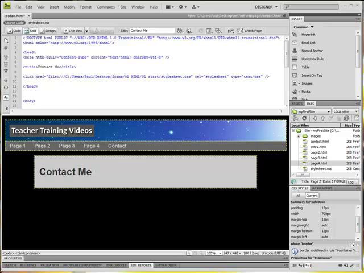364x273 pixels.
Task: Click the Open Documents icon in coding toolbar
Action: click(x=6, y=40)
